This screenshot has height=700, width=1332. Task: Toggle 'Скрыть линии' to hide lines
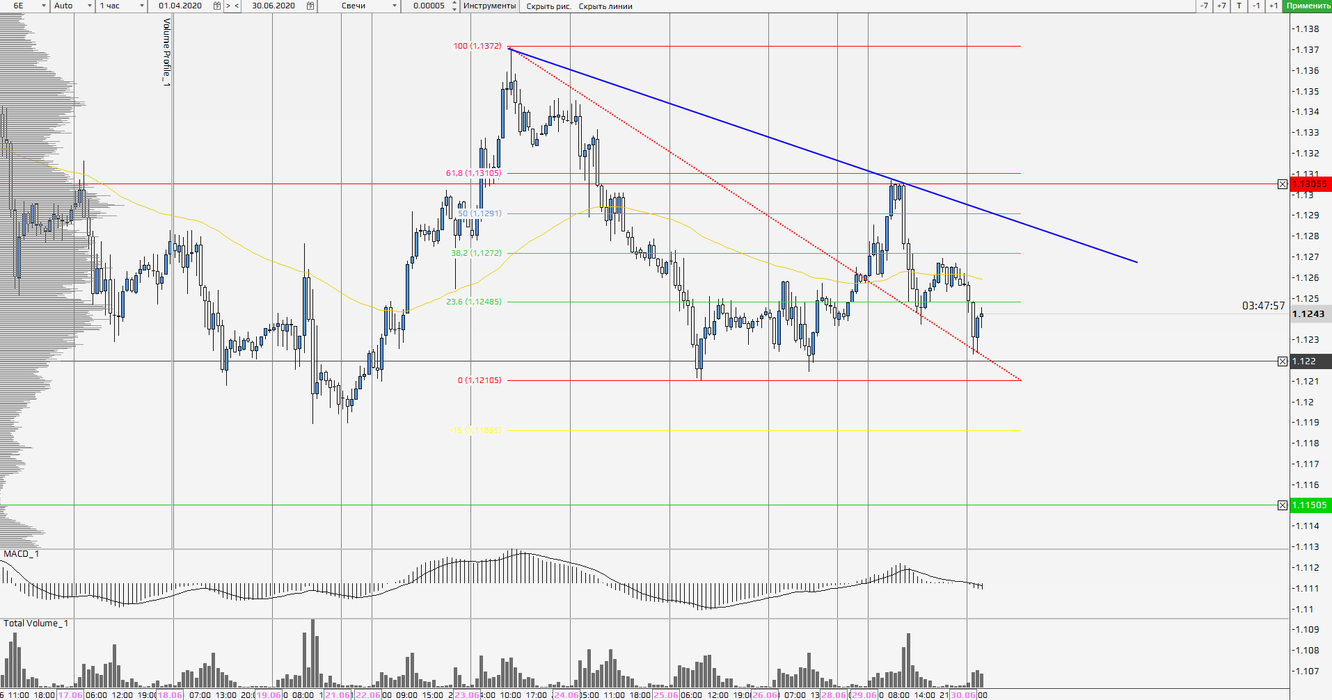tap(605, 6)
